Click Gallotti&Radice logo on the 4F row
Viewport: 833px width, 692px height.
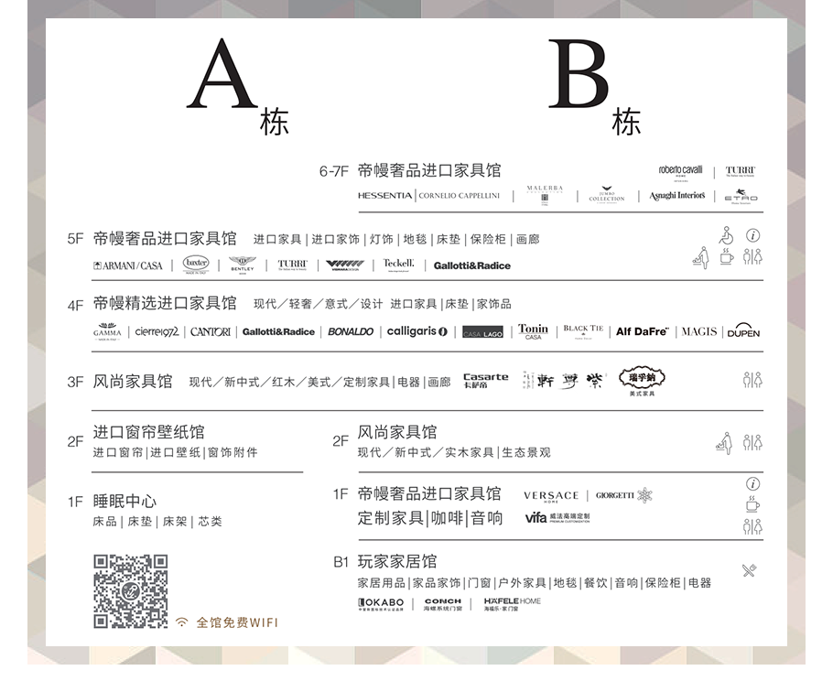coord(278,331)
